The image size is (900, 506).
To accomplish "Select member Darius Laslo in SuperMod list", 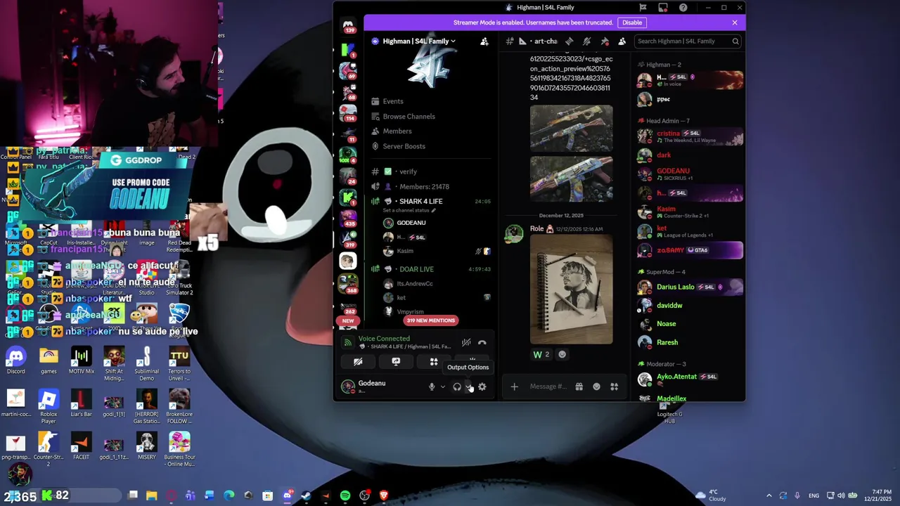I will [689, 287].
